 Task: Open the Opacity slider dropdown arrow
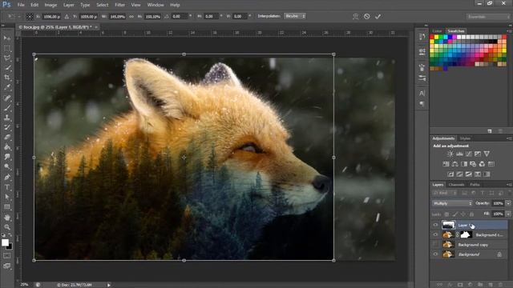click(508, 203)
